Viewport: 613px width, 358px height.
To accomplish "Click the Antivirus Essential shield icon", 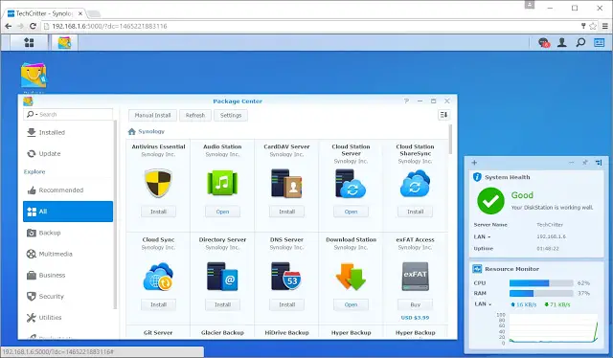I will pyautogui.click(x=158, y=183).
